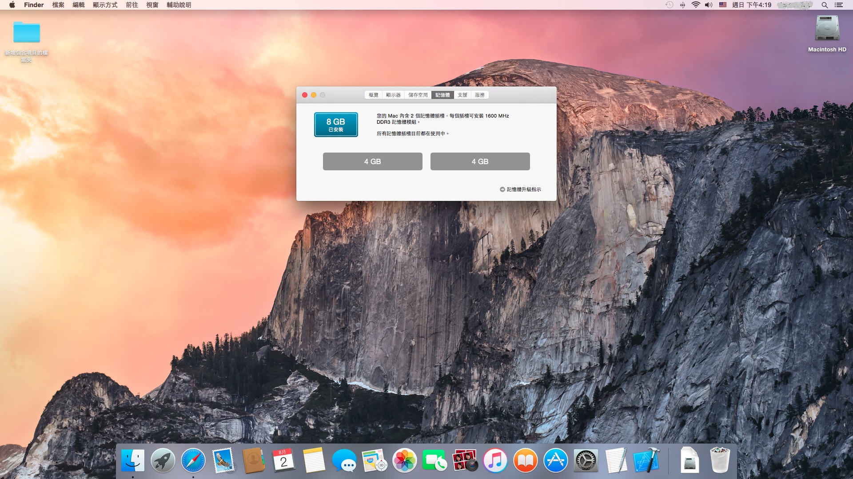This screenshot has height=479, width=853.
Task: Open Messages speech bubble icon in Dock
Action: [x=344, y=460]
